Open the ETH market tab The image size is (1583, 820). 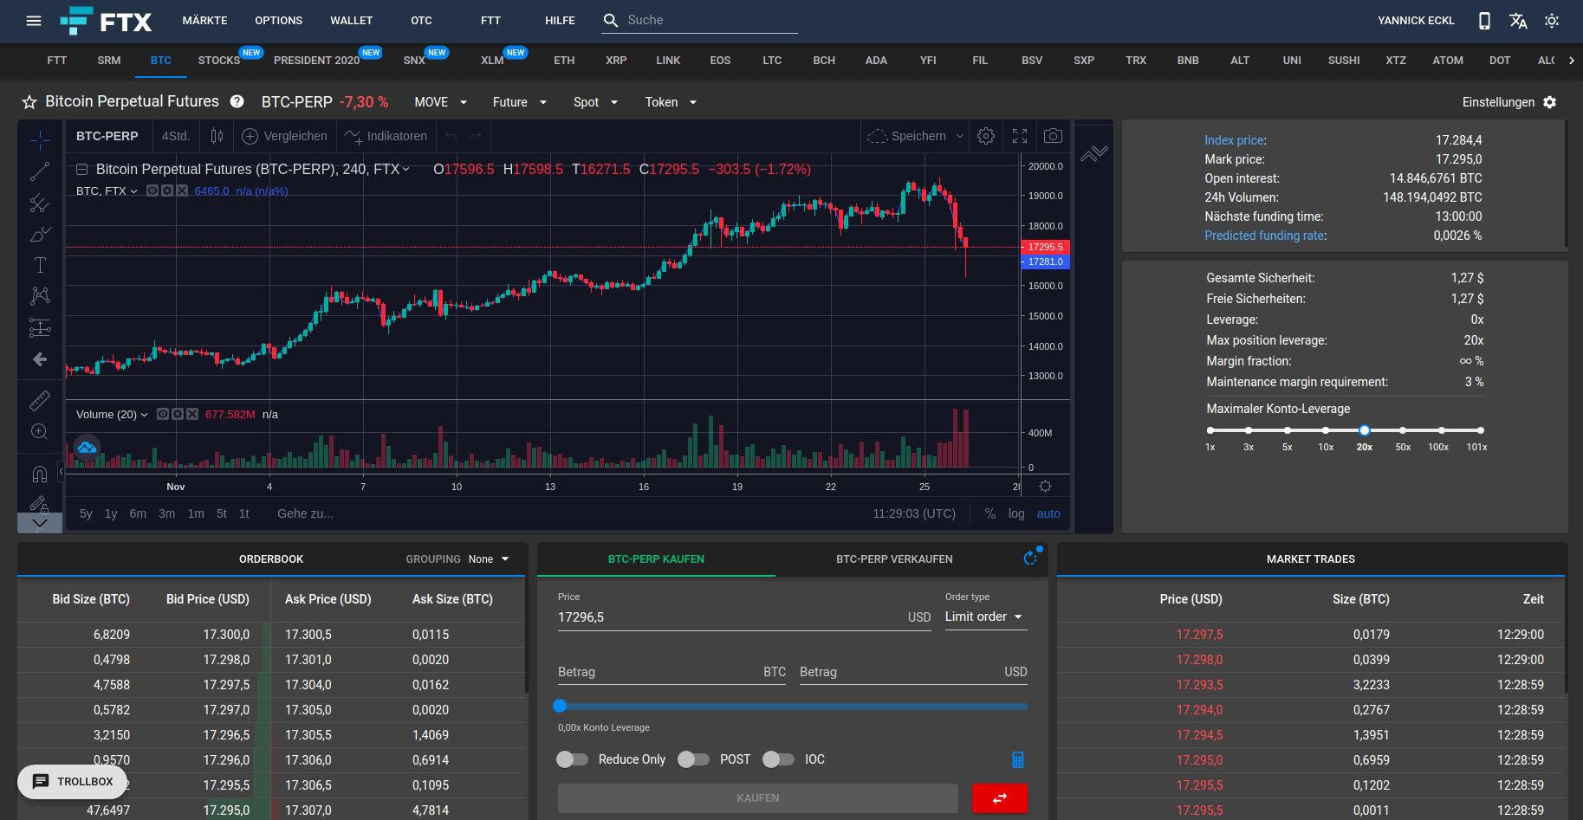coord(564,61)
